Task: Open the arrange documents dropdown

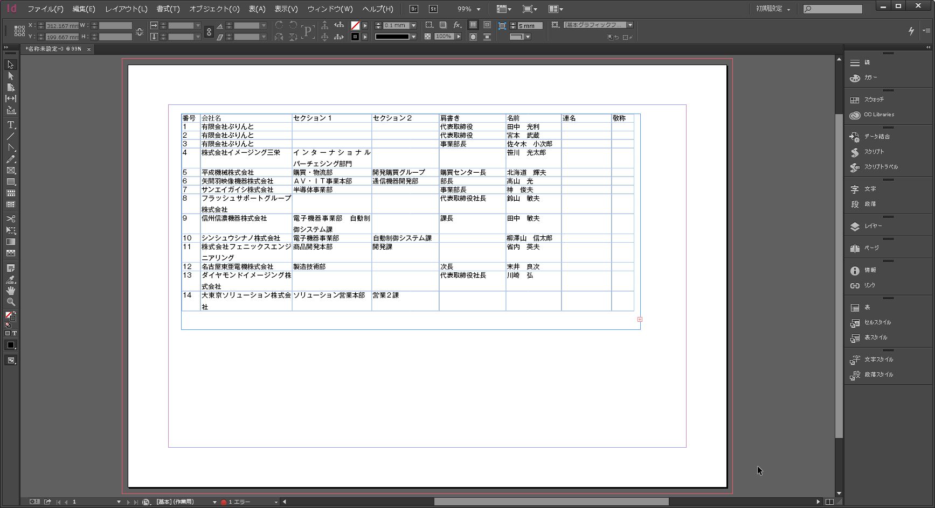Action: pos(556,9)
